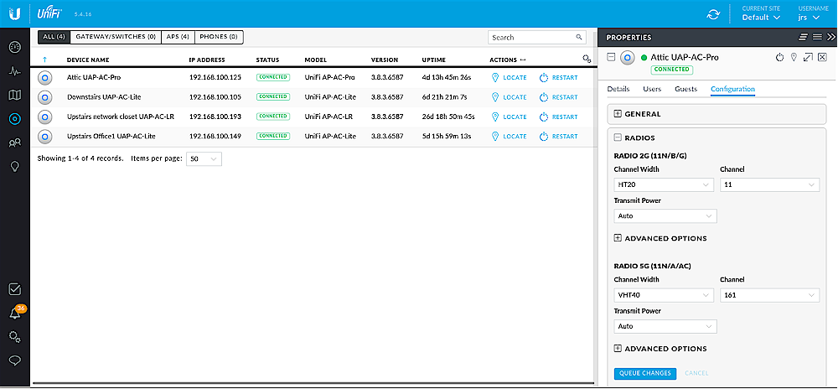Sort by DEVICE NAME column header
838x389 pixels.
pos(88,60)
